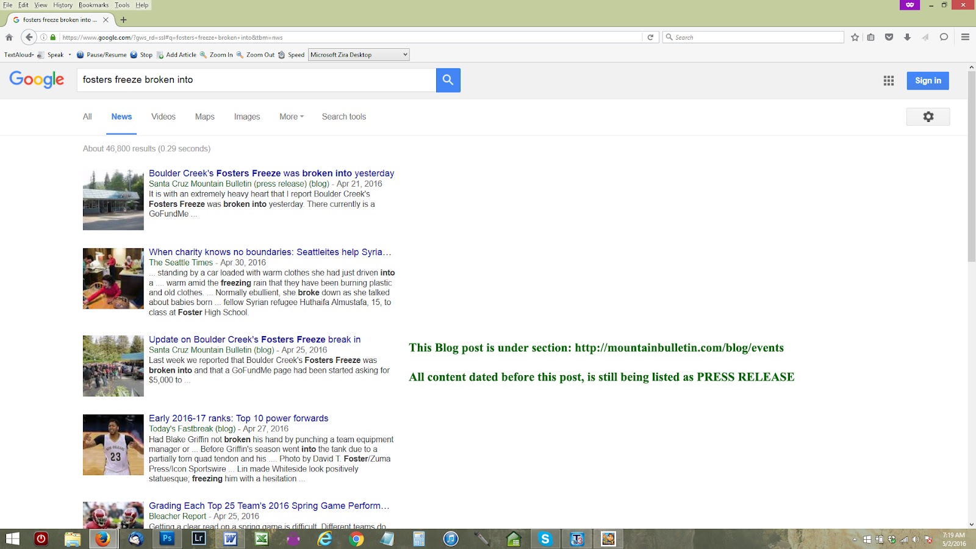
Task: Open 'Update on Boulder Creek's Fosters Freeze break in'
Action: click(x=254, y=339)
